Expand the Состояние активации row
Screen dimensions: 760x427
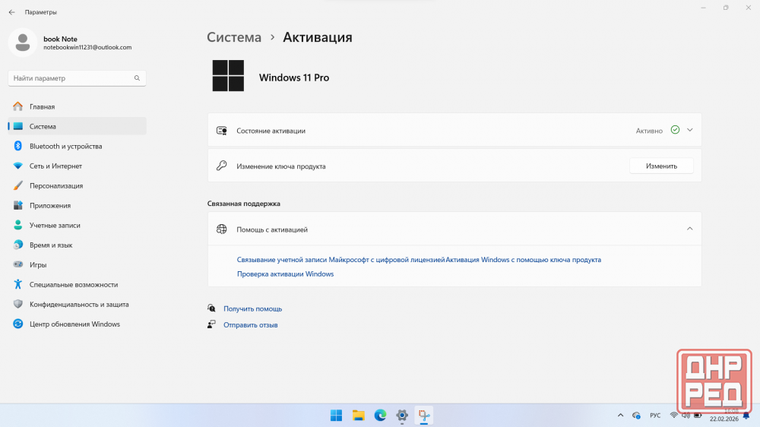tap(689, 130)
